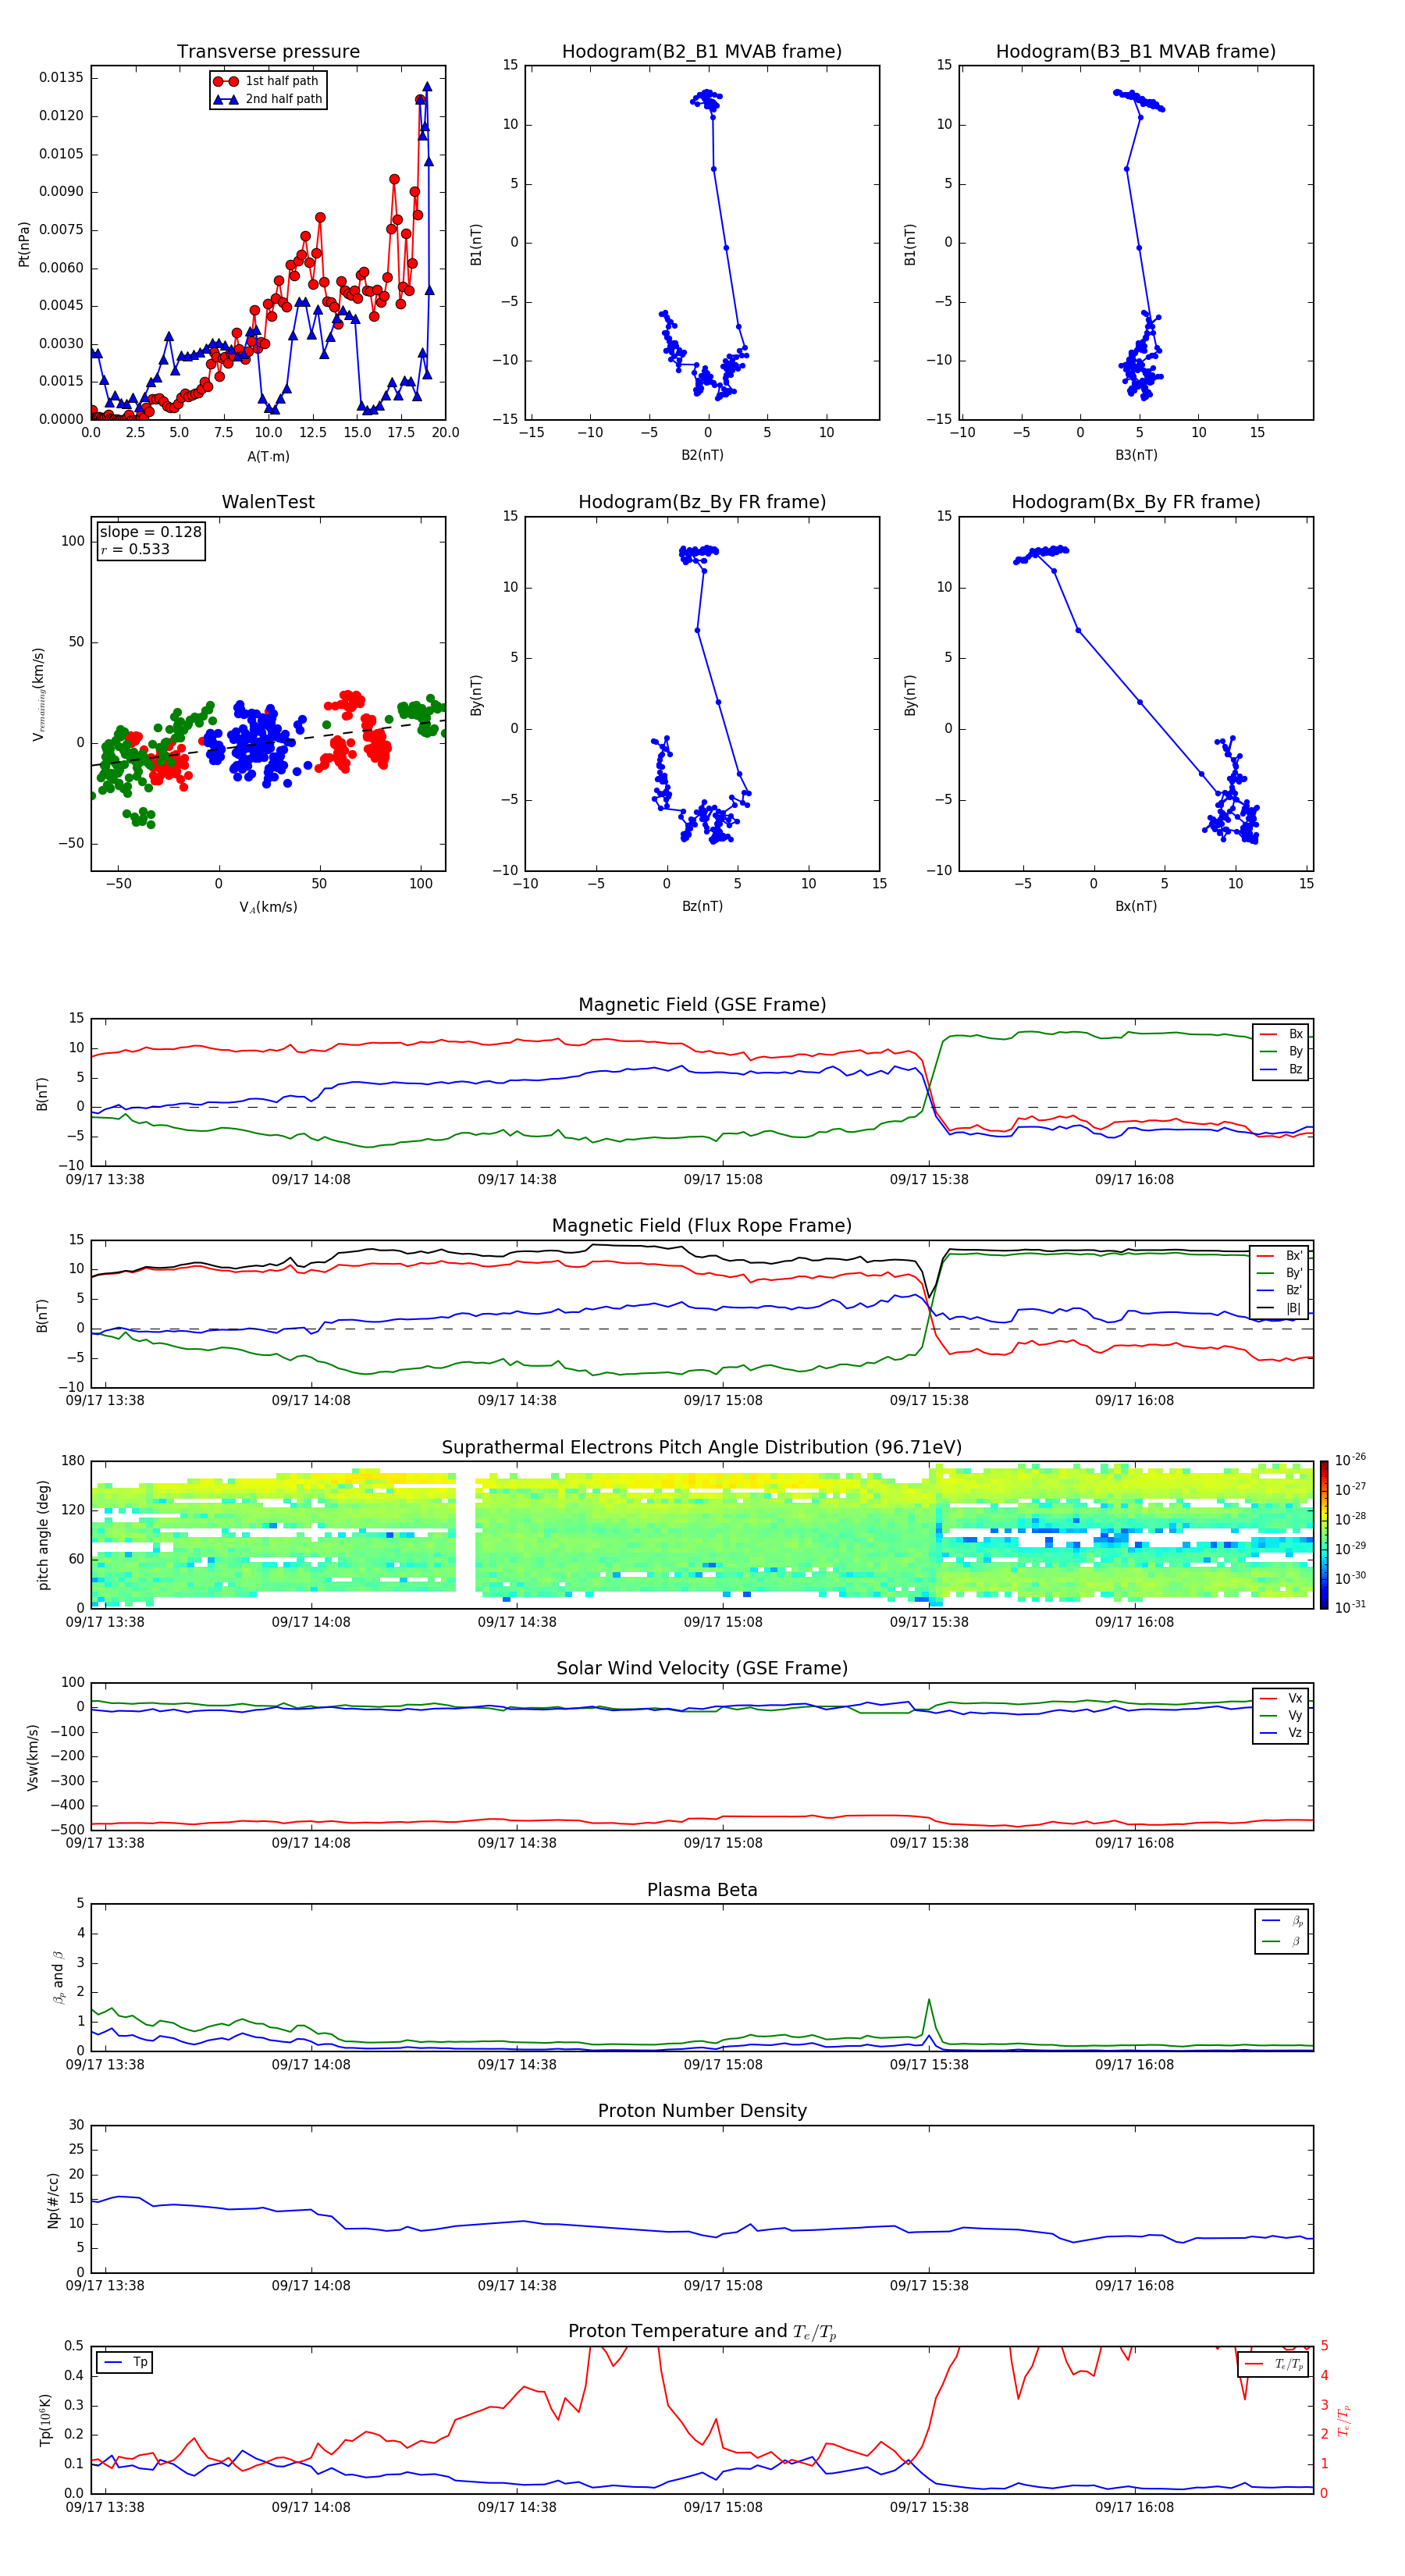
Task: Click '09/17 15:38' tick under GSE magnetic field
Action: click(x=929, y=1180)
